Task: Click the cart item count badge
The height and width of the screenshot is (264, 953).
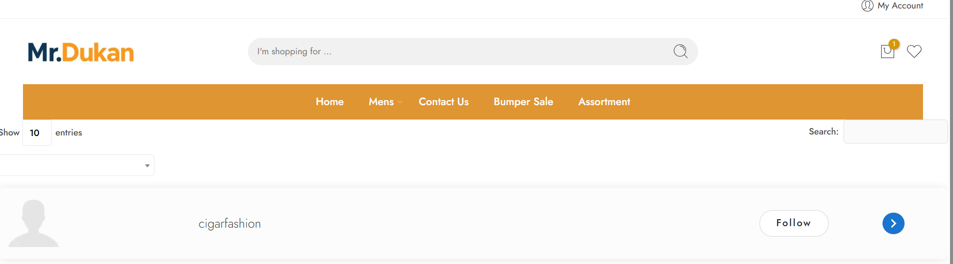Action: tap(894, 44)
